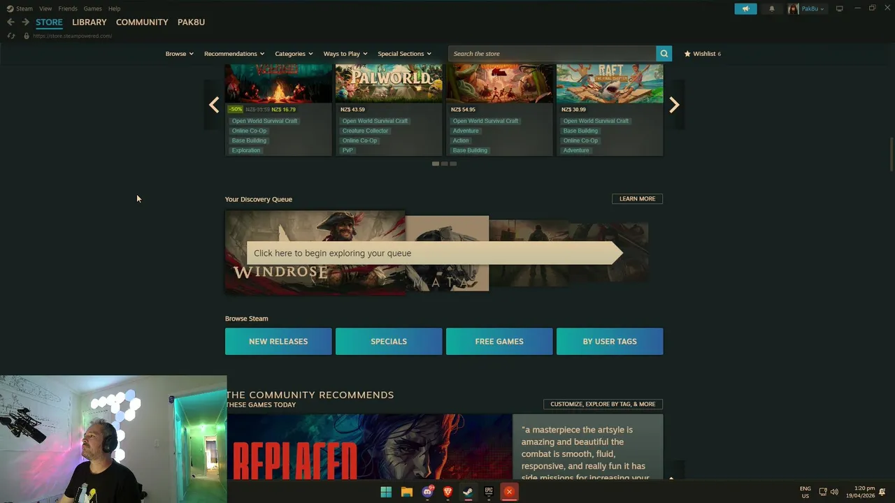Go back with the back arrow
Viewport: 895px width, 503px height.
(x=10, y=22)
